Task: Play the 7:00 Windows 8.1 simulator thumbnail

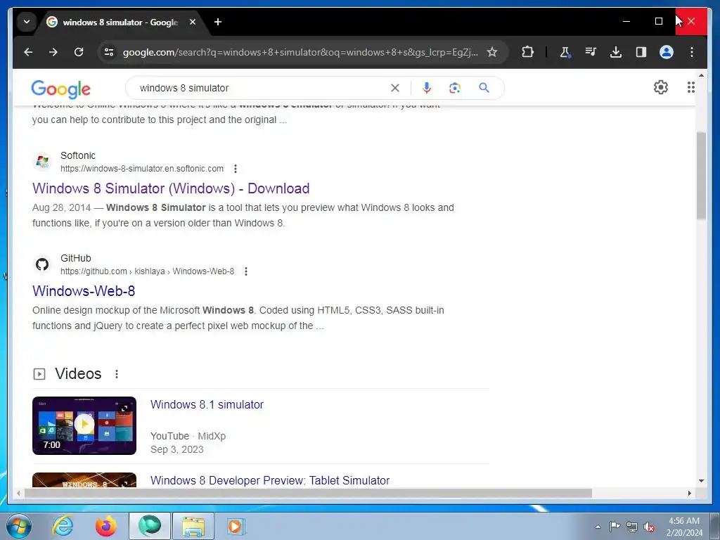Action: pyautogui.click(x=84, y=425)
